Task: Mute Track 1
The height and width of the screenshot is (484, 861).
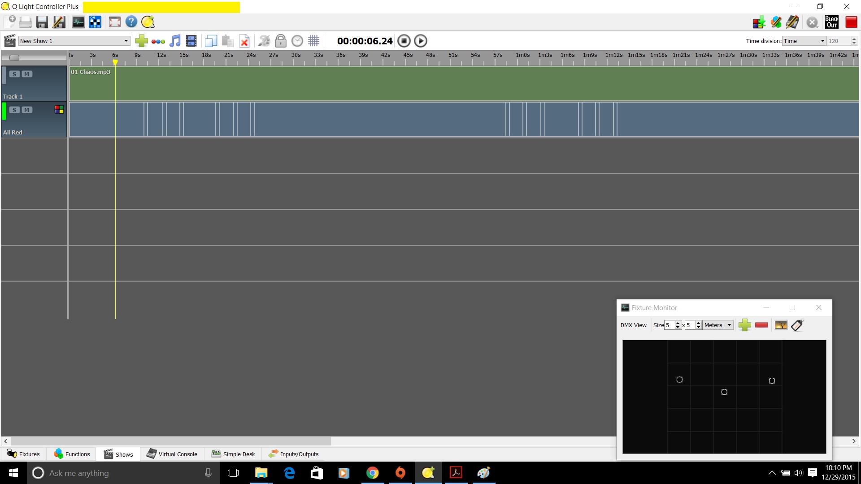Action: pyautogui.click(x=27, y=74)
